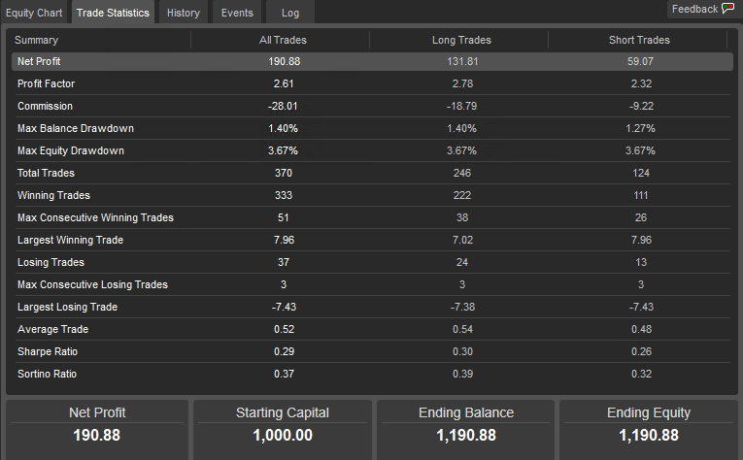This screenshot has height=460, width=743.
Task: Click All Trades average trade 0.52
Action: [284, 329]
